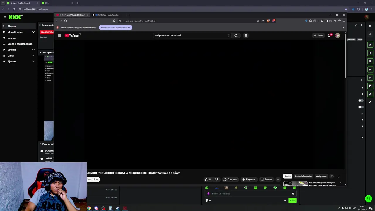Click the Kick wrench tools rail icon
375x211 pixels.
[x=370, y=94]
